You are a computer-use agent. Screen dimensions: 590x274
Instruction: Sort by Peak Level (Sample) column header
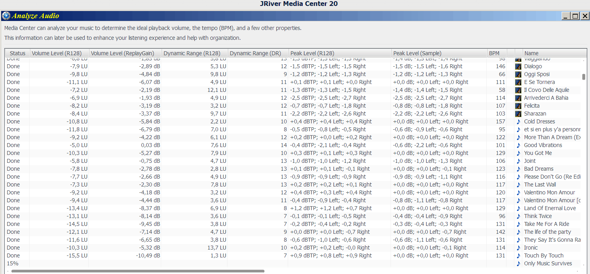(439, 53)
